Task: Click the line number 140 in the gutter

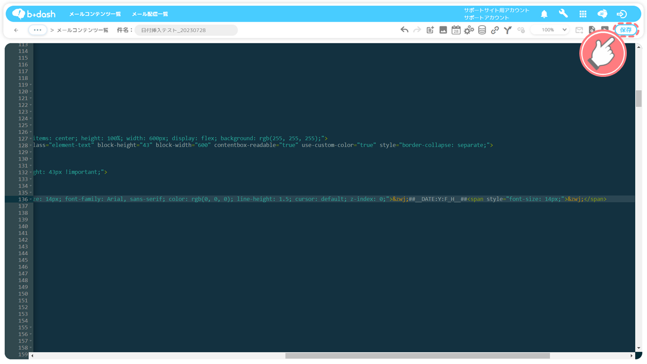Action: [x=23, y=226]
